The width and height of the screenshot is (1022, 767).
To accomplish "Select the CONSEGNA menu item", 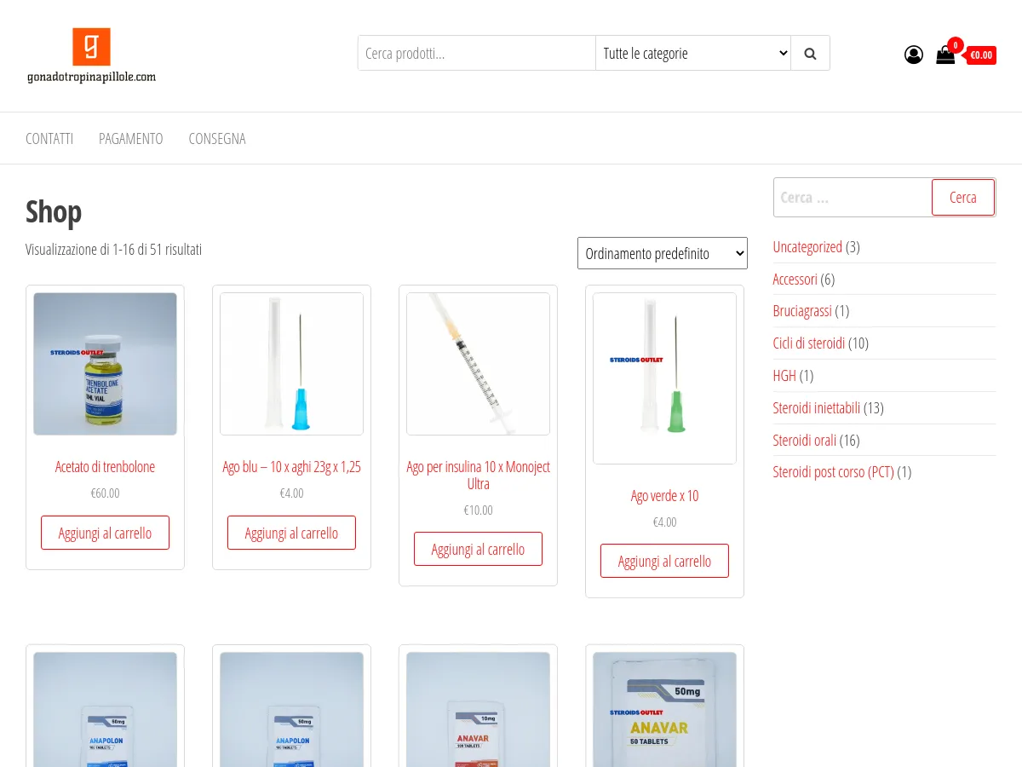I will (217, 139).
